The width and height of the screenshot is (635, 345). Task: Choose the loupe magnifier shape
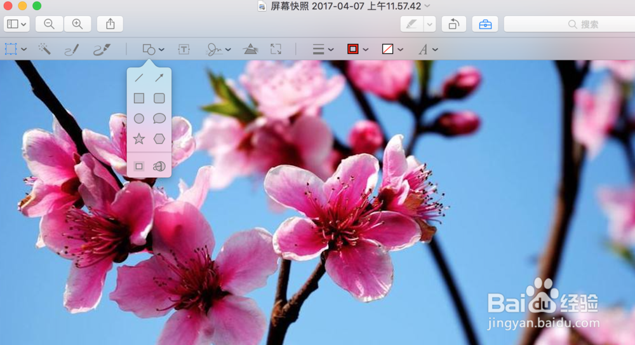[x=159, y=166]
